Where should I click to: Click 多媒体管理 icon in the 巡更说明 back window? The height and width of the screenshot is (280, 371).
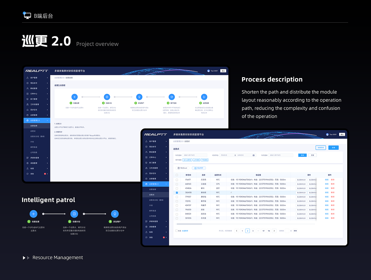click(28, 158)
